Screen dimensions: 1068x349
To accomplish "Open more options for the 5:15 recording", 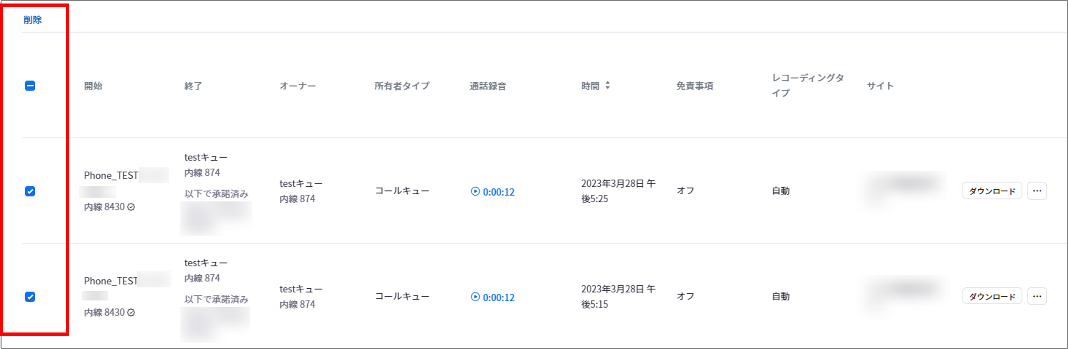I will 1037,296.
